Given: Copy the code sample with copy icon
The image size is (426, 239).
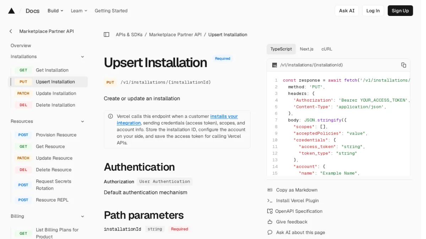Looking at the screenshot, I should [x=404, y=65].
